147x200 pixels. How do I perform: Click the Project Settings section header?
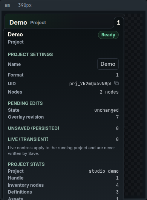pos(30,55)
